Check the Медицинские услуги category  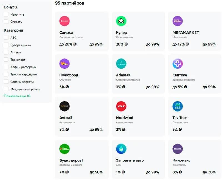[x=6, y=89]
